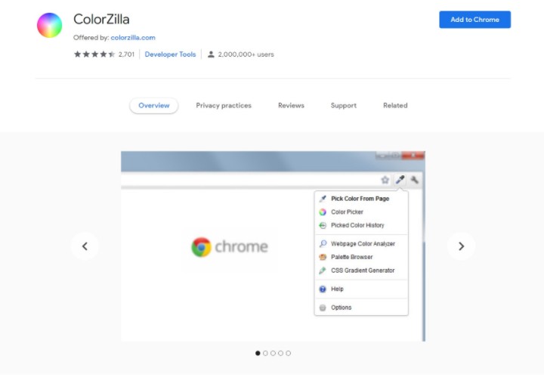Viewport: 544px width, 377px height.
Task: Open the Privacy practices tab
Action: [x=224, y=106]
